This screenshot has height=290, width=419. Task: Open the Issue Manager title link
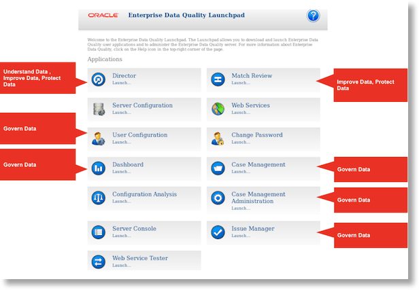pos(253,229)
